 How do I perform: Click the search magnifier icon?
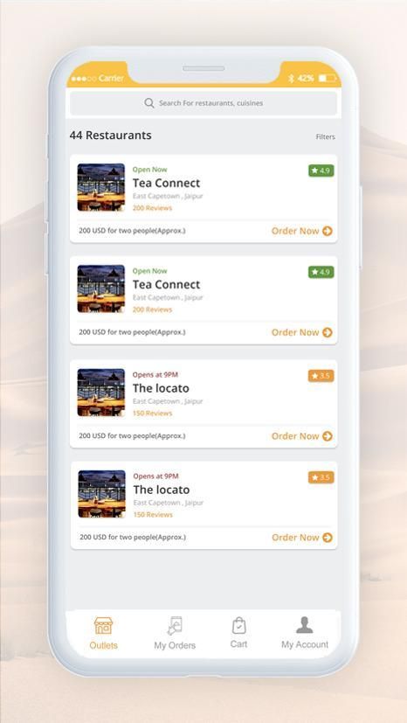(149, 103)
